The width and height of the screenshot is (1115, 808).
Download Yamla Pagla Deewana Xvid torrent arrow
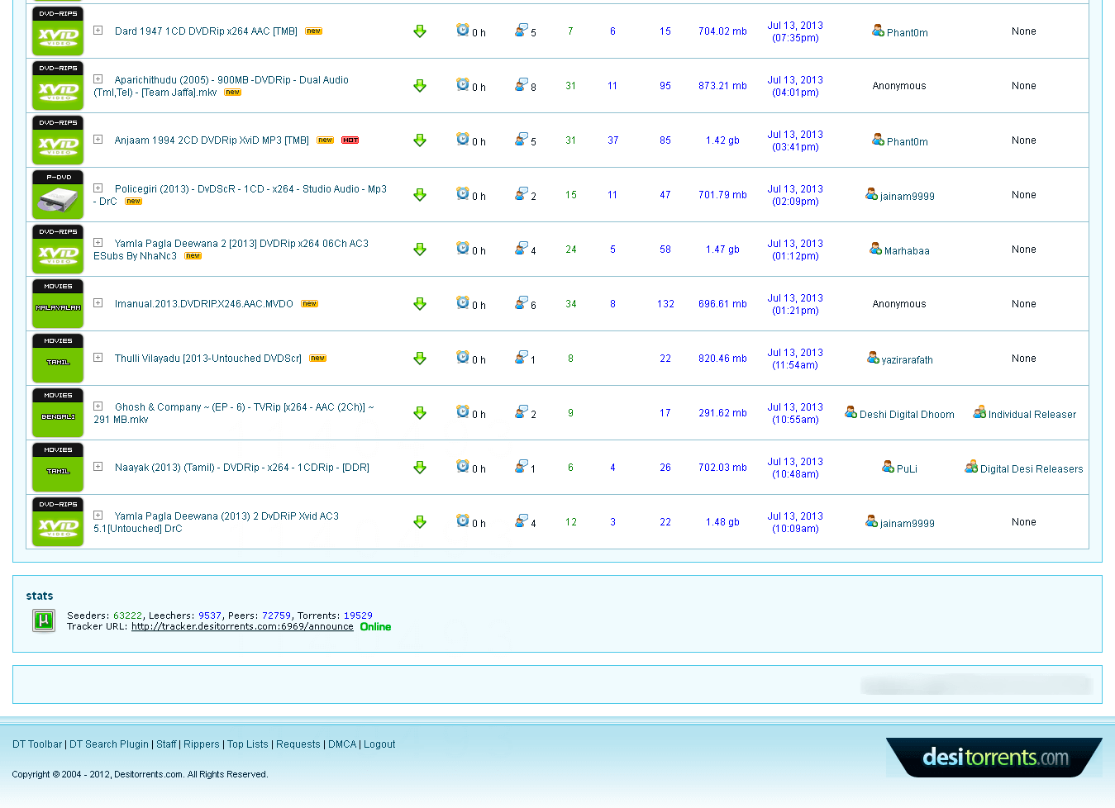tap(420, 522)
